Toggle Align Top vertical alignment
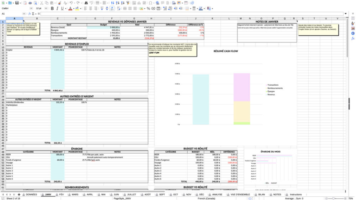Viewport: 356px width, 200px height. (x=102, y=9)
